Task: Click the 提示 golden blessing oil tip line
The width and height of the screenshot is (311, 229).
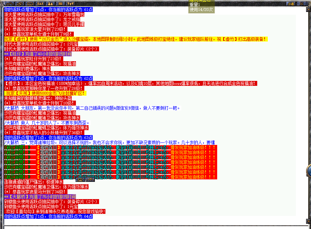Action: click(x=130, y=83)
